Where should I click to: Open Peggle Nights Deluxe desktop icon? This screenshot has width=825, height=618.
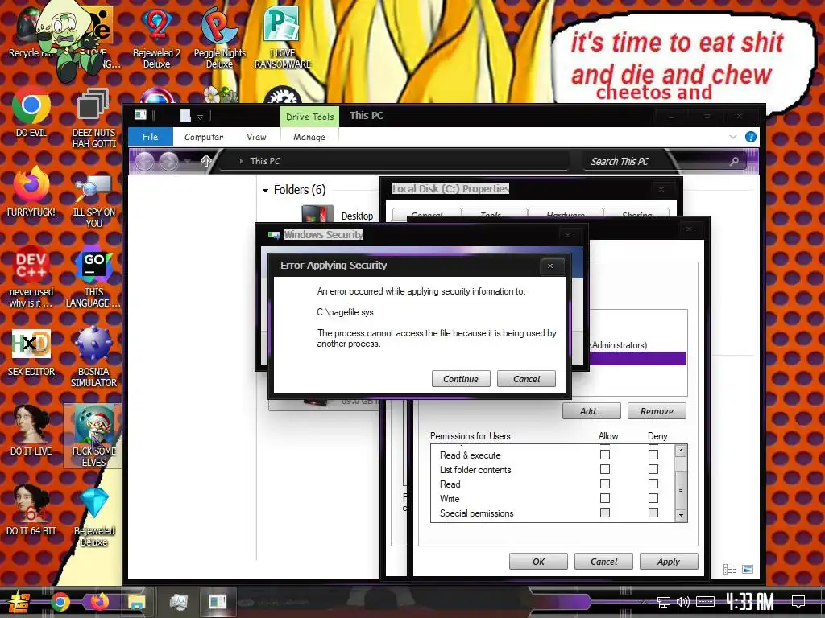(x=219, y=38)
